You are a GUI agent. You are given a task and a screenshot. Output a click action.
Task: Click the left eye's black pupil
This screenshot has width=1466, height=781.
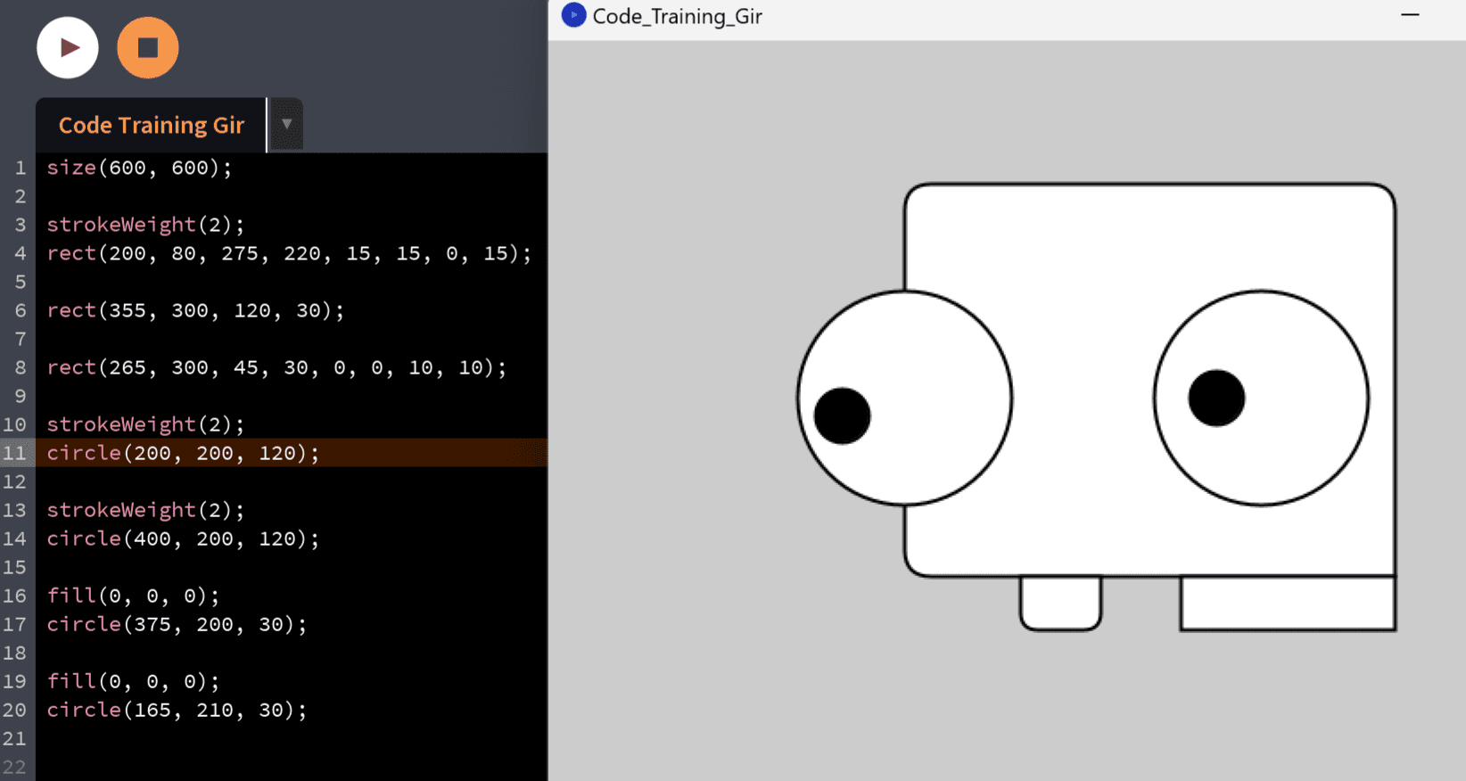pyautogui.click(x=842, y=415)
